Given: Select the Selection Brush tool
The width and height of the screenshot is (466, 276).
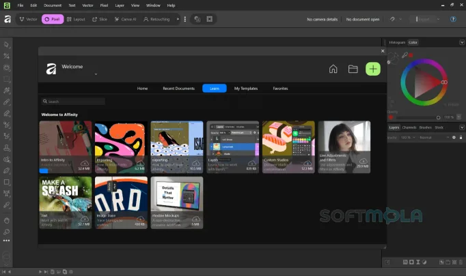Looking at the screenshot, I should (7, 67).
